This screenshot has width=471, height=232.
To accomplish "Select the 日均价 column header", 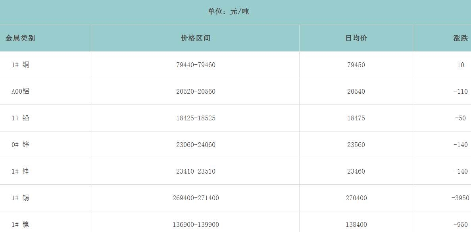I will (x=356, y=38).
